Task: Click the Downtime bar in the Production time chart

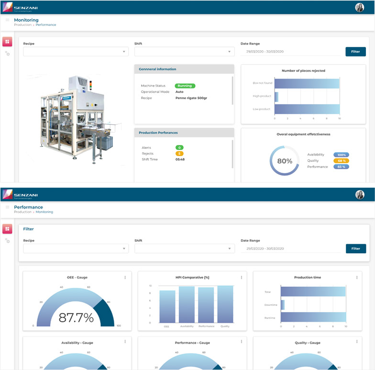Action: pos(283,304)
